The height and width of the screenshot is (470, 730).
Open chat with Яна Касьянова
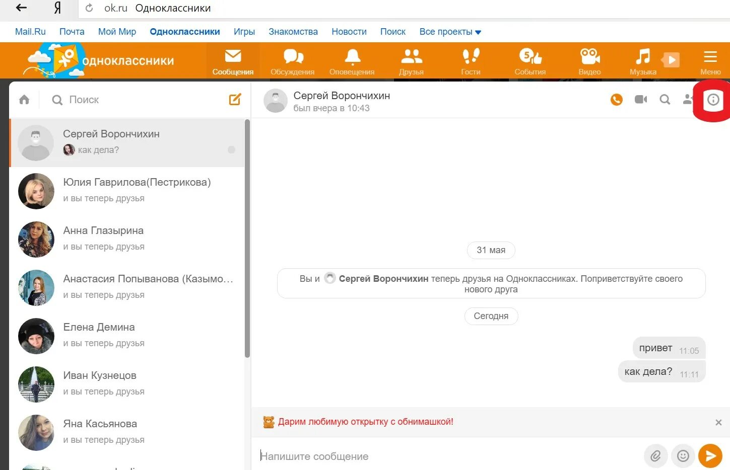tap(127, 433)
